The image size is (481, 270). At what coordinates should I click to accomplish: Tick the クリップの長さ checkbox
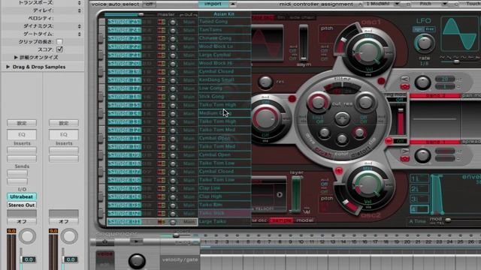(59, 41)
